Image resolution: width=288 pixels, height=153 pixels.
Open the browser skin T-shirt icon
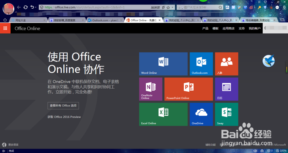coord(265,2)
